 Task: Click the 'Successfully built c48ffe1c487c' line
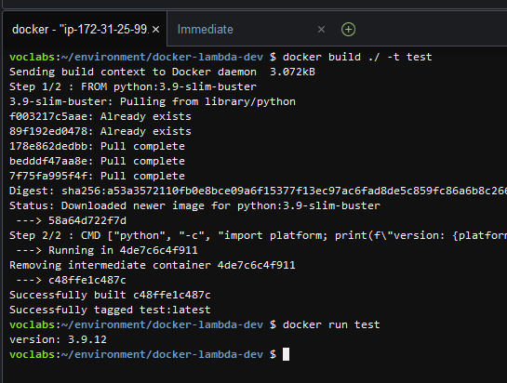(x=110, y=295)
